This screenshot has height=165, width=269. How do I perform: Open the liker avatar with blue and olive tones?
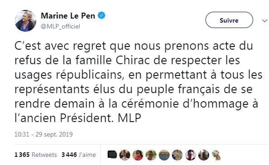(x=177, y=155)
